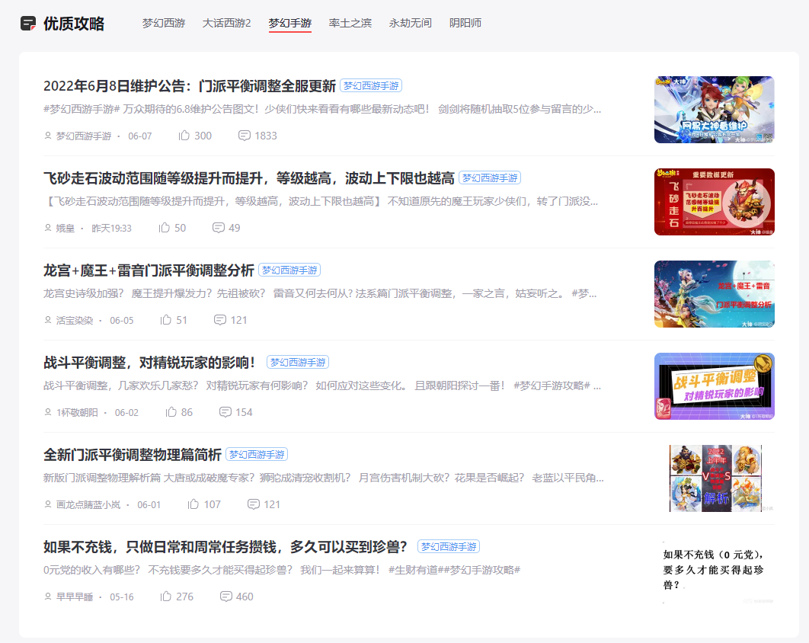Image resolution: width=809 pixels, height=643 pixels.
Task: Click comment icon showing 154
Action: (x=225, y=412)
